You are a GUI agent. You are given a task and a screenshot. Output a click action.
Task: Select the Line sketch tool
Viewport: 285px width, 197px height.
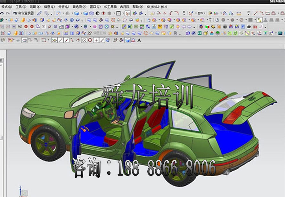(x=255, y=13)
